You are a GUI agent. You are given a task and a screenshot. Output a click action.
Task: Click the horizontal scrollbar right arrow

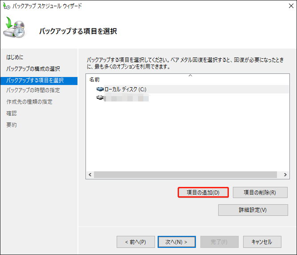pyautogui.click(x=285, y=174)
